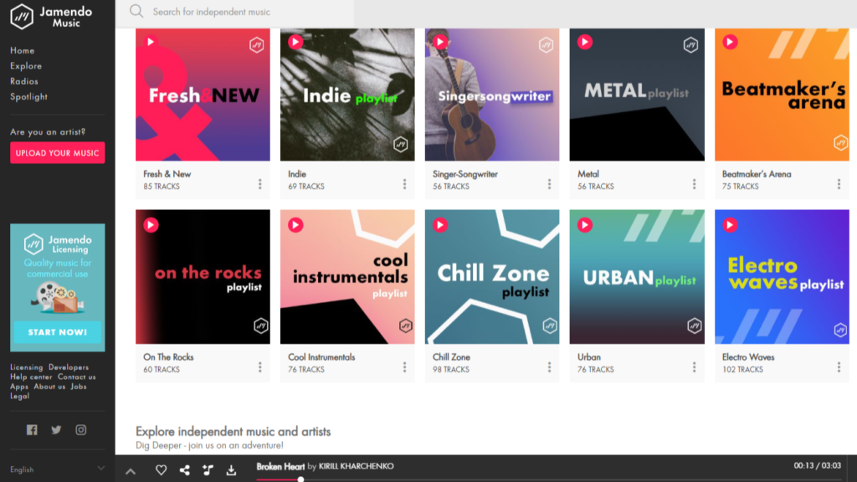Play the Indie playlist
857x482 pixels.
tap(295, 42)
